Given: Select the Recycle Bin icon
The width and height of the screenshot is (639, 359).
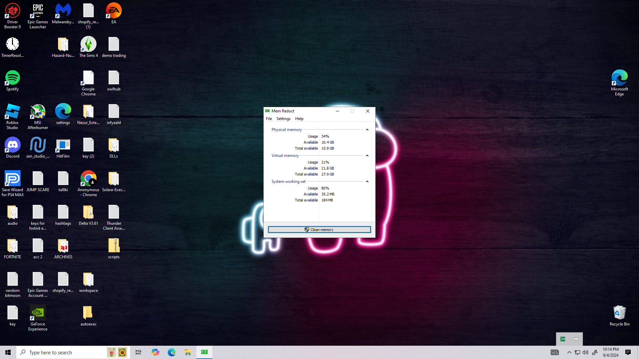Looking at the screenshot, I should [619, 315].
